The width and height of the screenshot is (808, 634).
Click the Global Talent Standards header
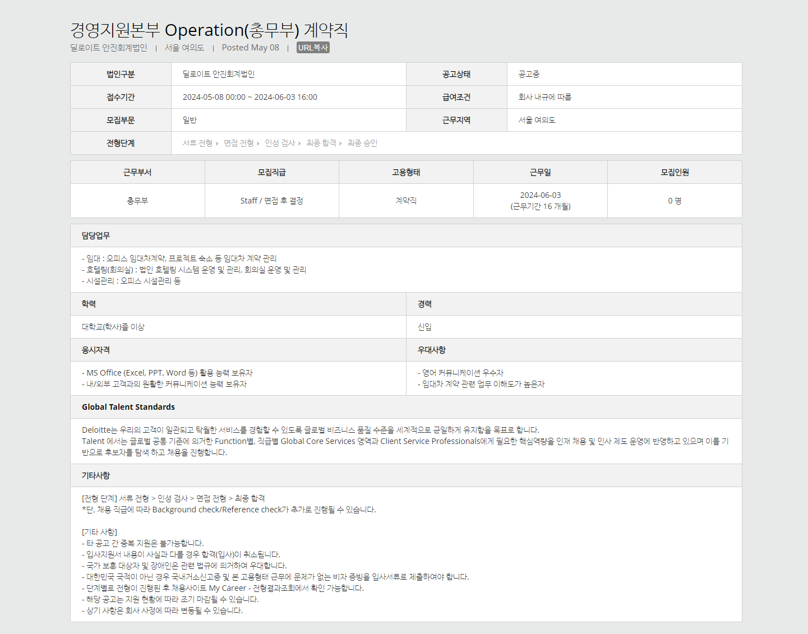coord(406,407)
